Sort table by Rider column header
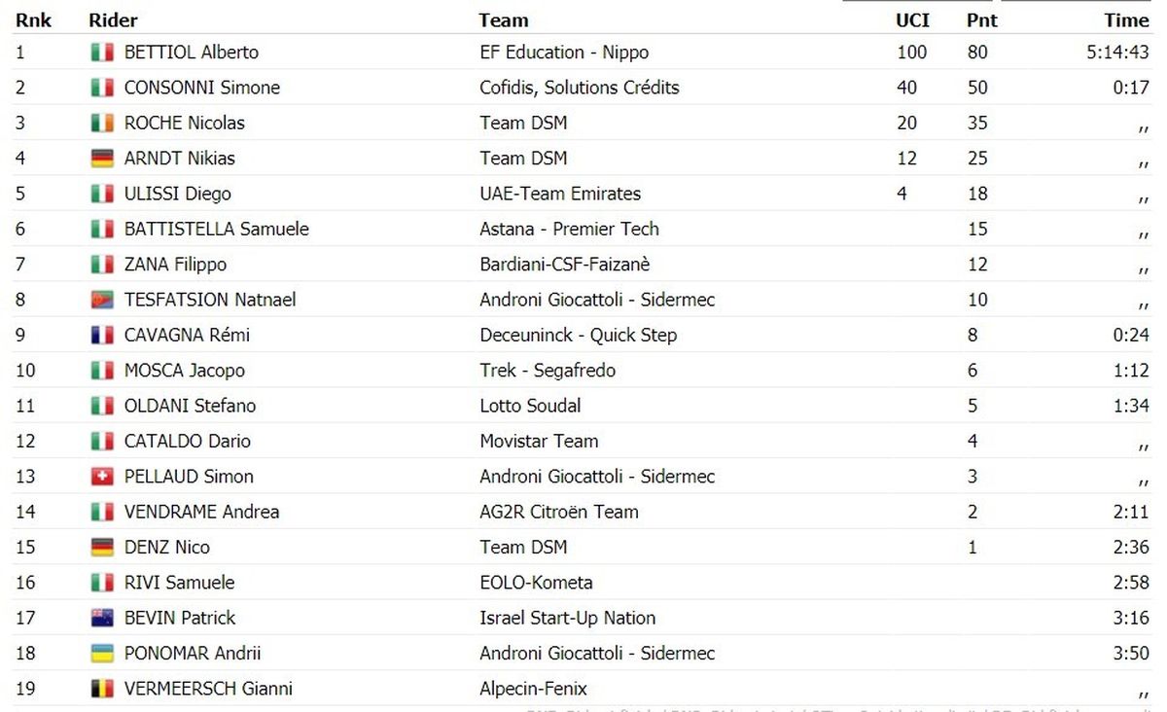The width and height of the screenshot is (1167, 712). tap(113, 20)
